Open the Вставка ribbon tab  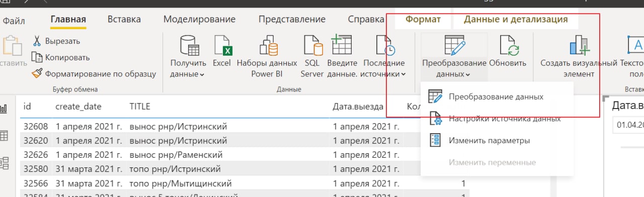pyautogui.click(x=124, y=20)
